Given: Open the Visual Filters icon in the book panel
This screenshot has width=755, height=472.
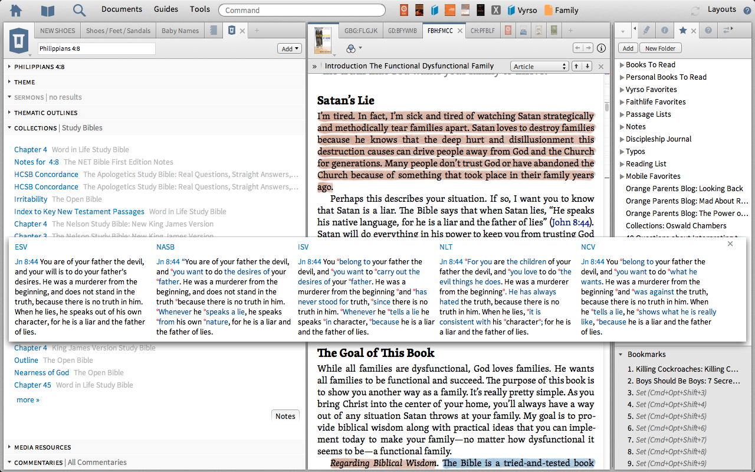Looking at the screenshot, I should 351,48.
